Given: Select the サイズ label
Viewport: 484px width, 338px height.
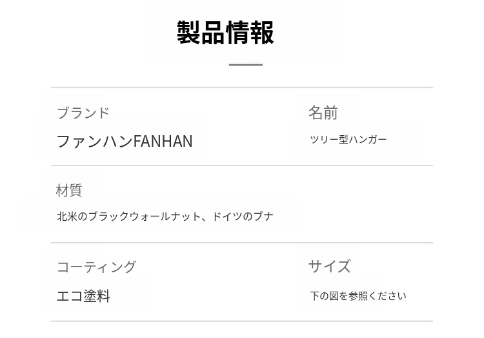Looking at the screenshot, I should [329, 266].
